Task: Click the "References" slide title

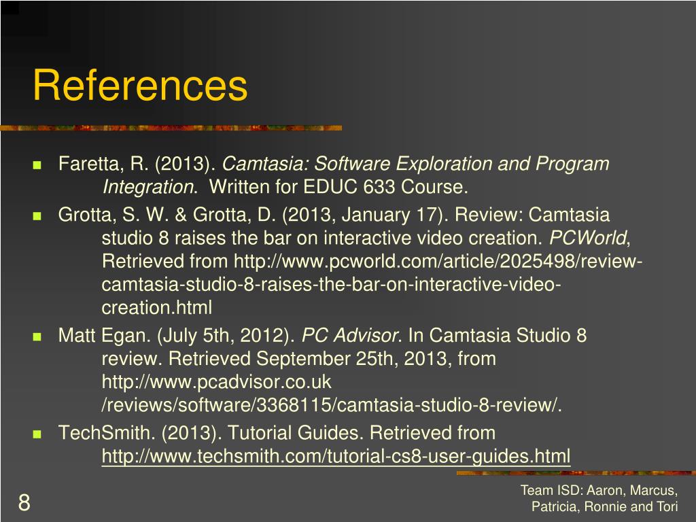Action: point(140,85)
